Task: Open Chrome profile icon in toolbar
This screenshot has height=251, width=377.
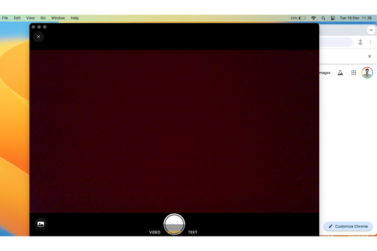Action: pos(360,42)
